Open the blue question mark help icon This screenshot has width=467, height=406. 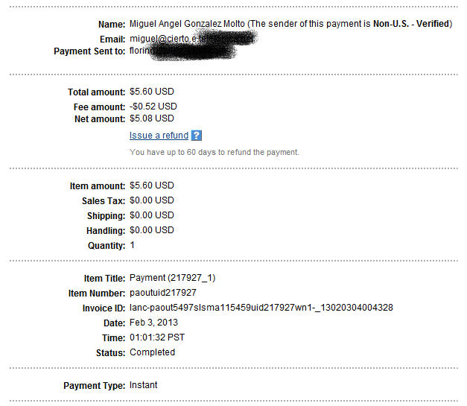pyautogui.click(x=197, y=136)
